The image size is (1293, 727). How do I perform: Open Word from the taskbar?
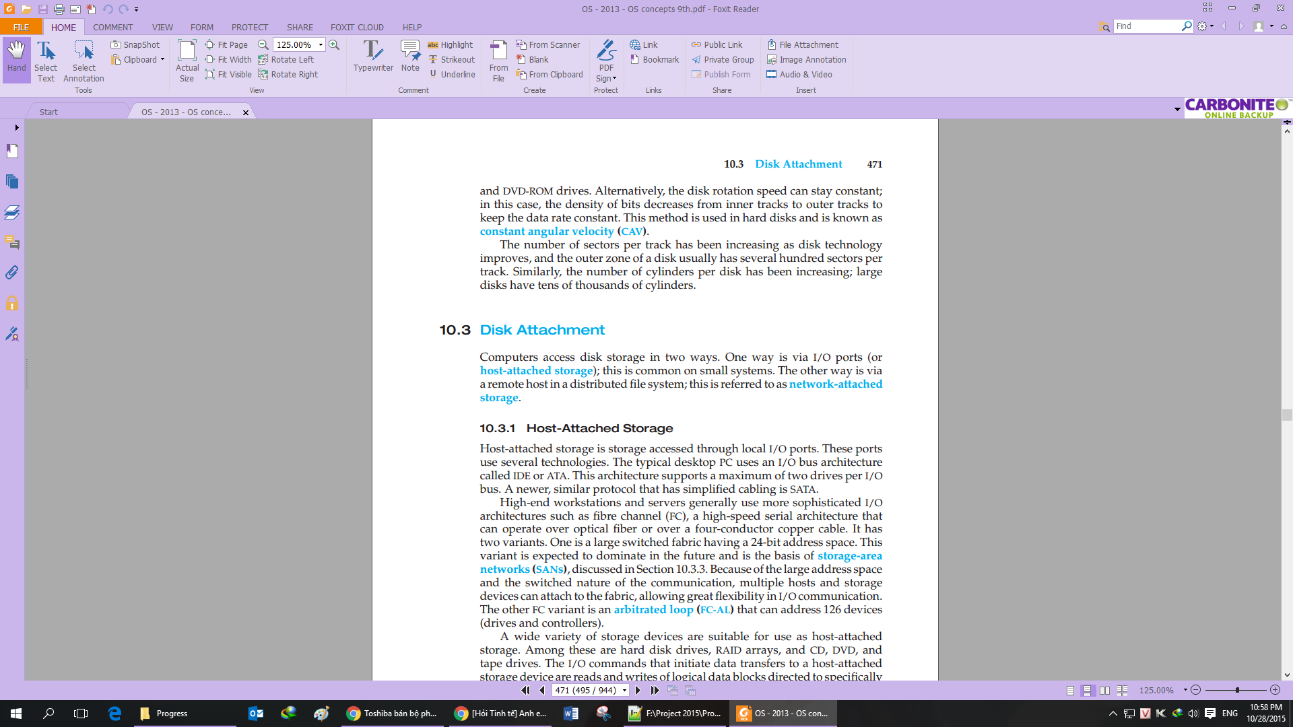click(x=571, y=714)
